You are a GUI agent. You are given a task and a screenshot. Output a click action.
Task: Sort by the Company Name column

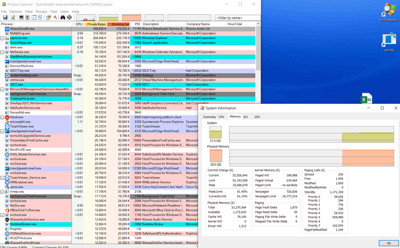point(205,24)
